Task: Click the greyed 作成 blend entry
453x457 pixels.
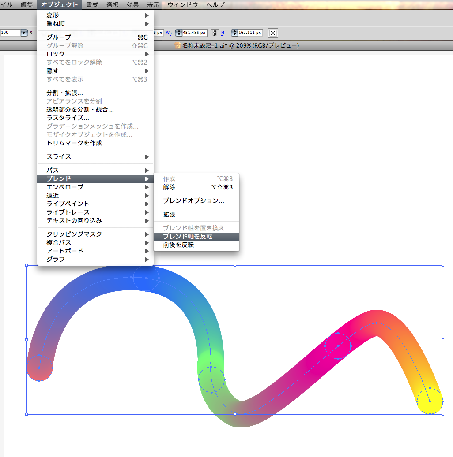Action: (196, 178)
